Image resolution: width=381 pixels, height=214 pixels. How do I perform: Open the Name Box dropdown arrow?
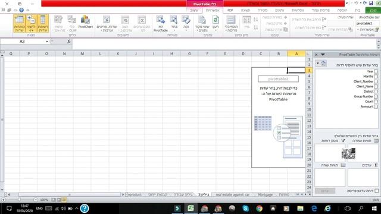coord(47,42)
